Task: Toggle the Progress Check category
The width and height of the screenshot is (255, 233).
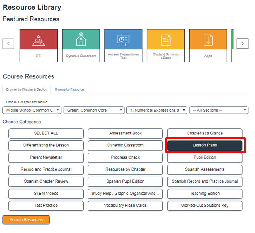Action: coord(125,157)
